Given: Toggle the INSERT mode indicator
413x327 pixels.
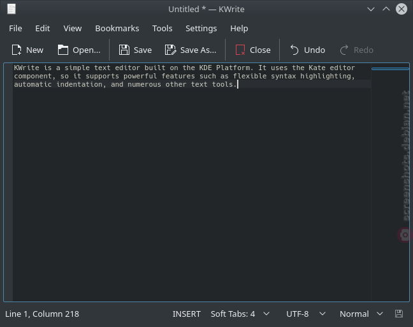Looking at the screenshot, I should tap(187, 314).
